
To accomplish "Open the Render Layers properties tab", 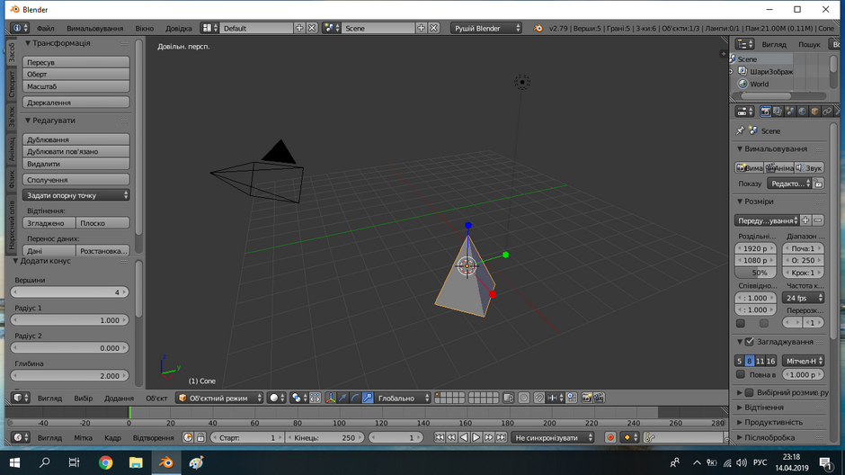I will (778, 112).
